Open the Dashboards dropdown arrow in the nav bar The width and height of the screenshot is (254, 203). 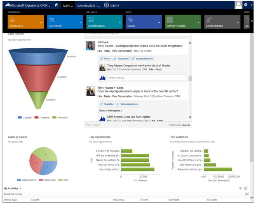99,6
